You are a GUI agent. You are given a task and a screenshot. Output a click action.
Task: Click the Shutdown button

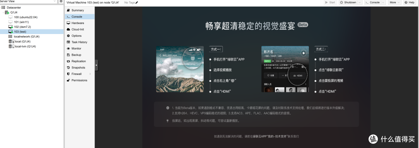click(x=348, y=2)
